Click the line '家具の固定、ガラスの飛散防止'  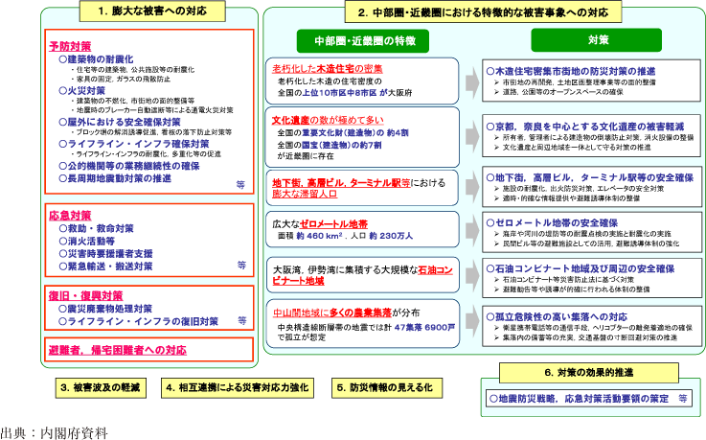coord(121,79)
